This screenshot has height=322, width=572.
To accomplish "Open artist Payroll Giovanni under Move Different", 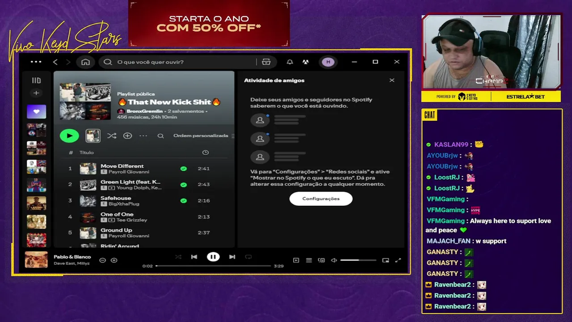I will tap(129, 172).
